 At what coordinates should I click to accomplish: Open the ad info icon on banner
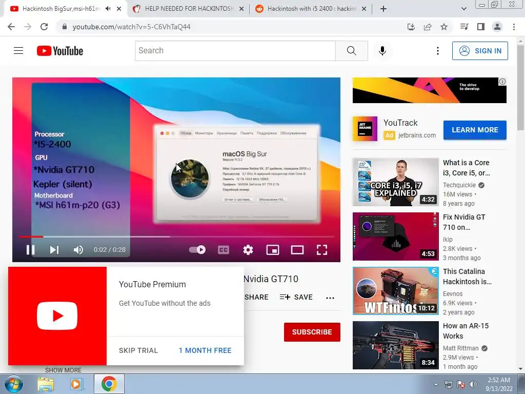click(502, 82)
